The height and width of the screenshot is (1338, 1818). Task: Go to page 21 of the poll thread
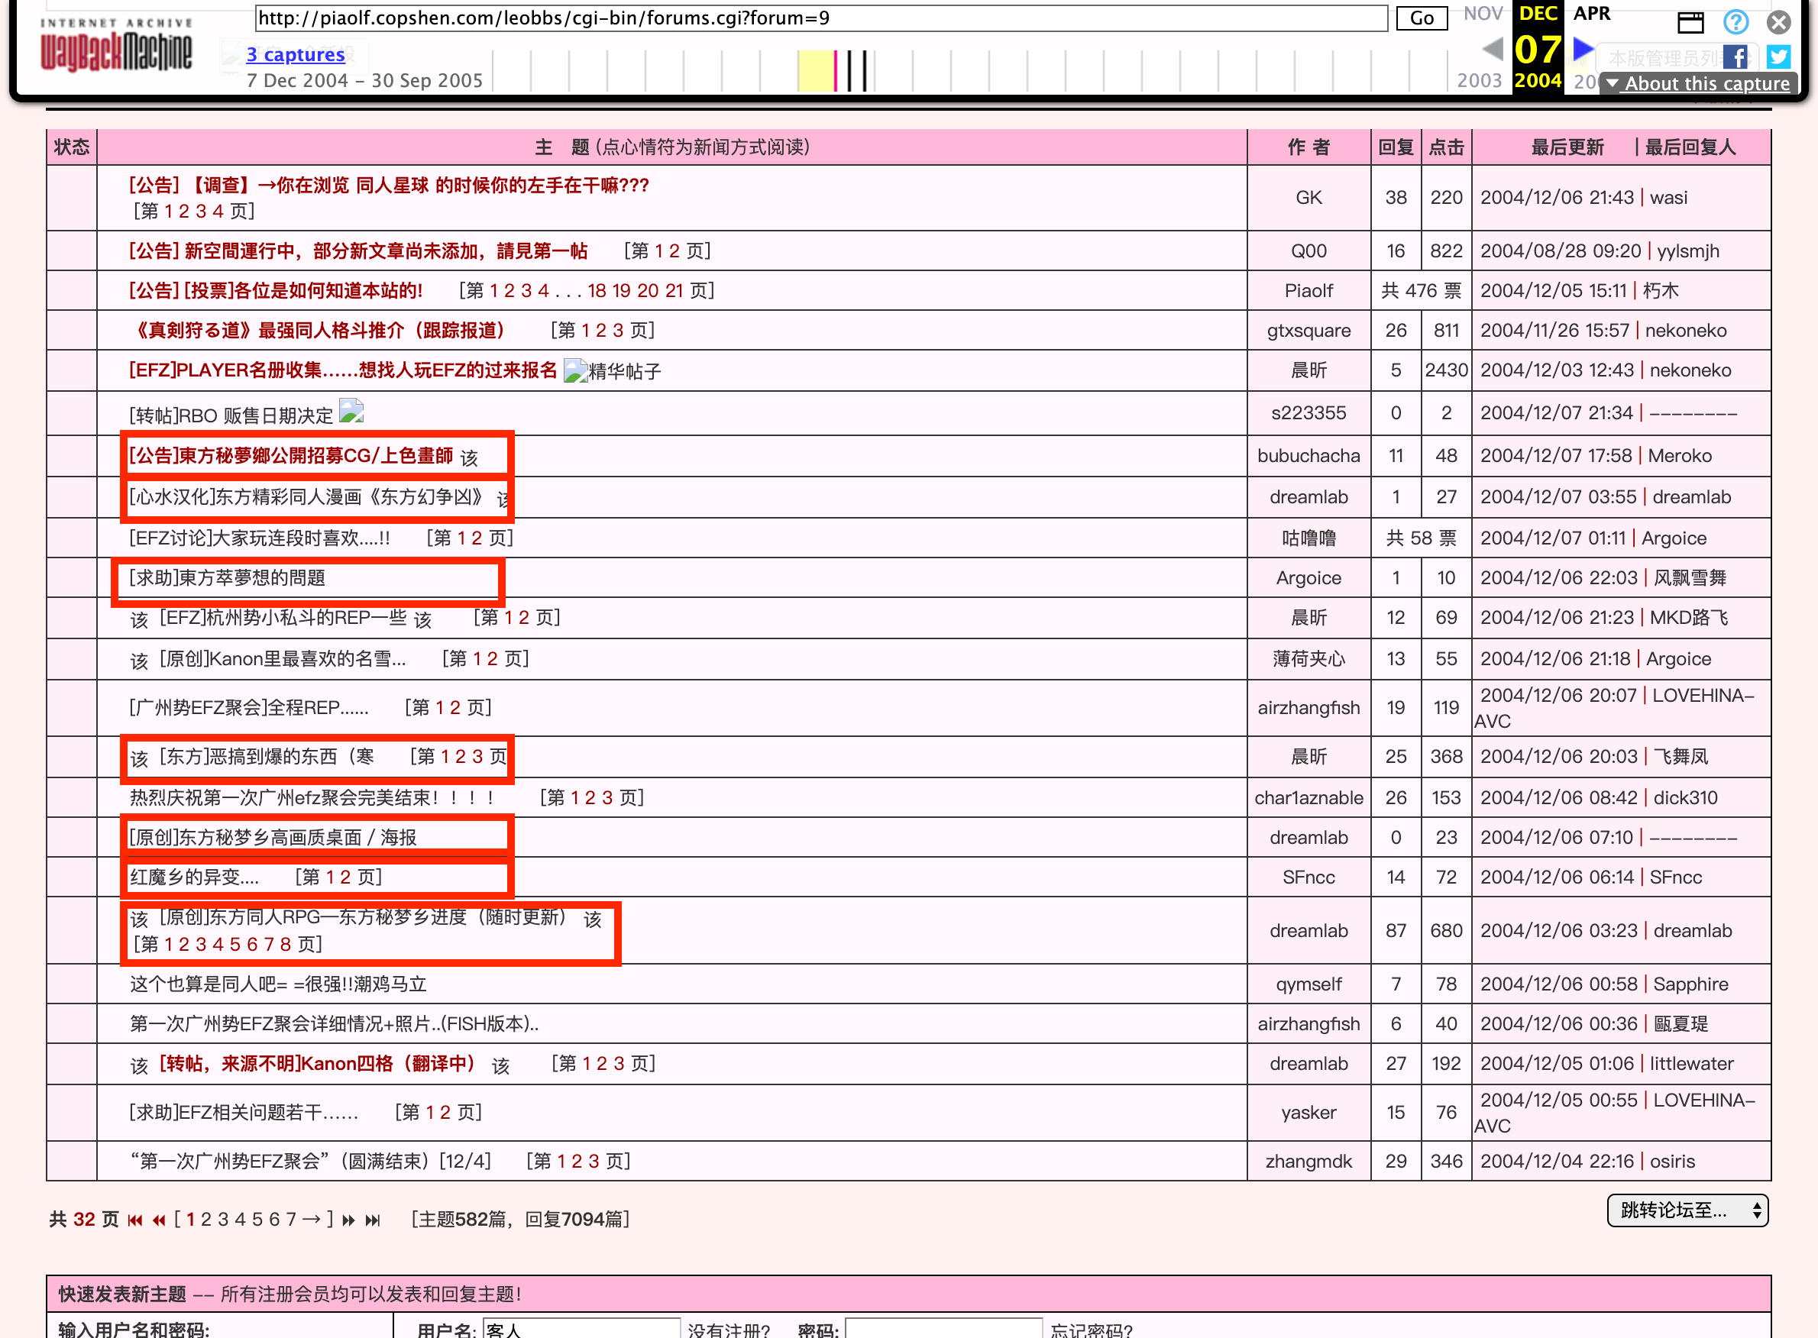[x=674, y=291]
